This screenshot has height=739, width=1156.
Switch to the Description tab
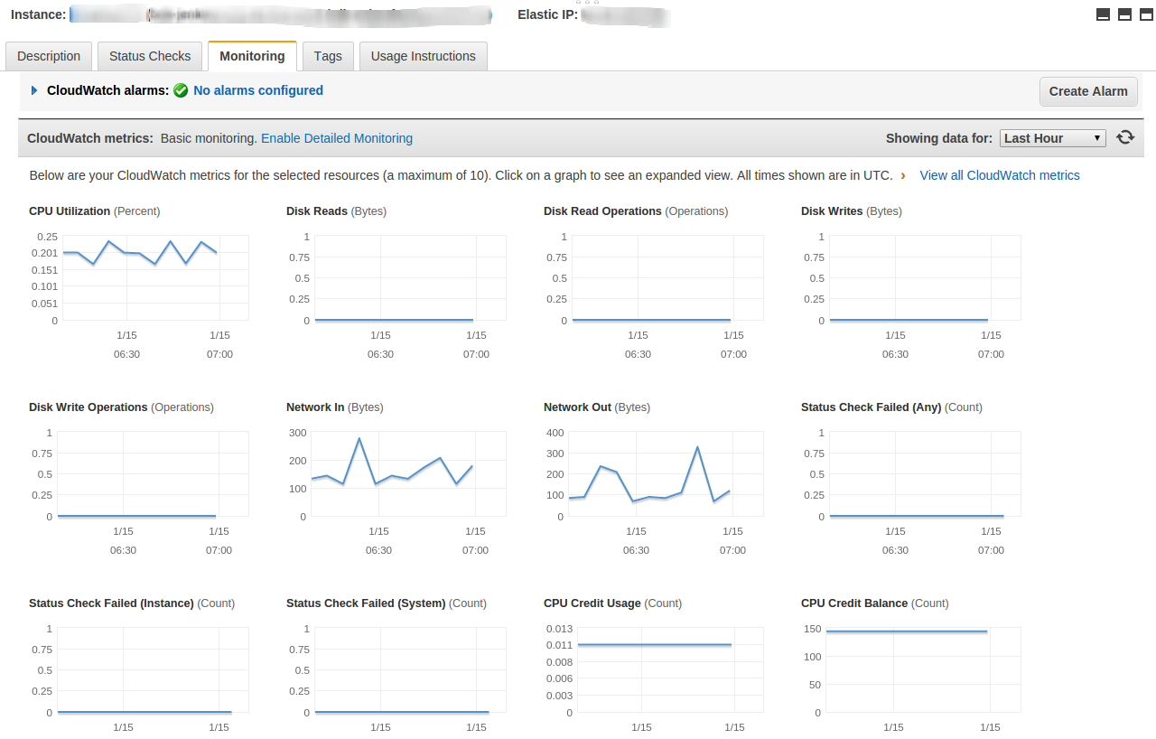pyautogui.click(x=49, y=56)
